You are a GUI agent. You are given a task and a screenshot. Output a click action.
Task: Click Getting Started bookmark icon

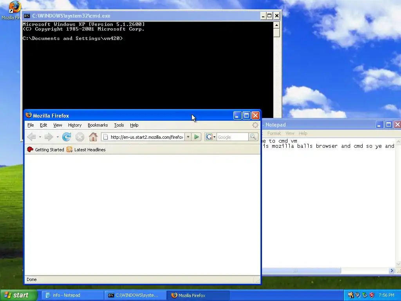[30, 149]
